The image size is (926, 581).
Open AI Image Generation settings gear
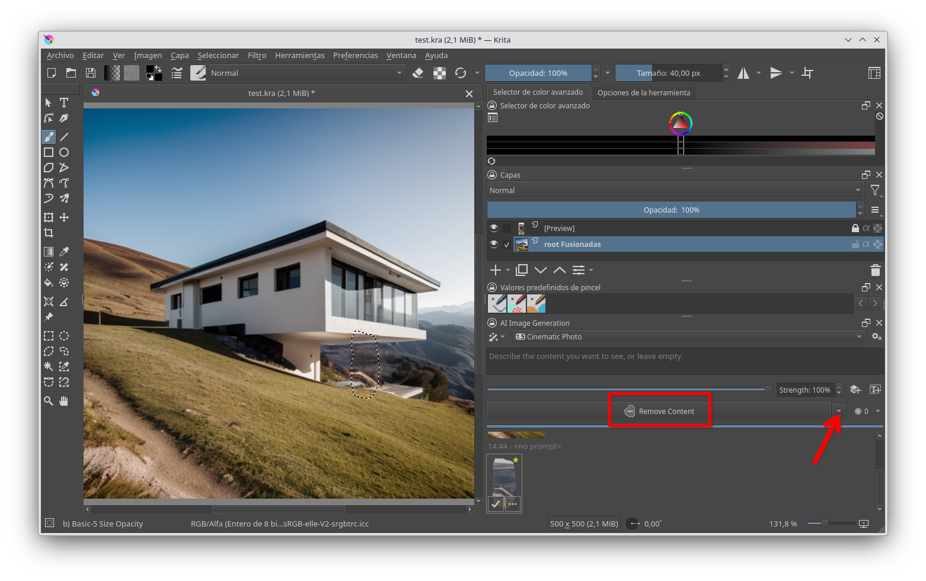click(x=876, y=336)
